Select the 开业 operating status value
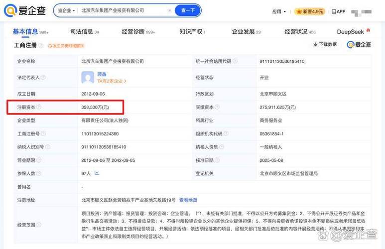The image size is (385, 249). [264, 78]
